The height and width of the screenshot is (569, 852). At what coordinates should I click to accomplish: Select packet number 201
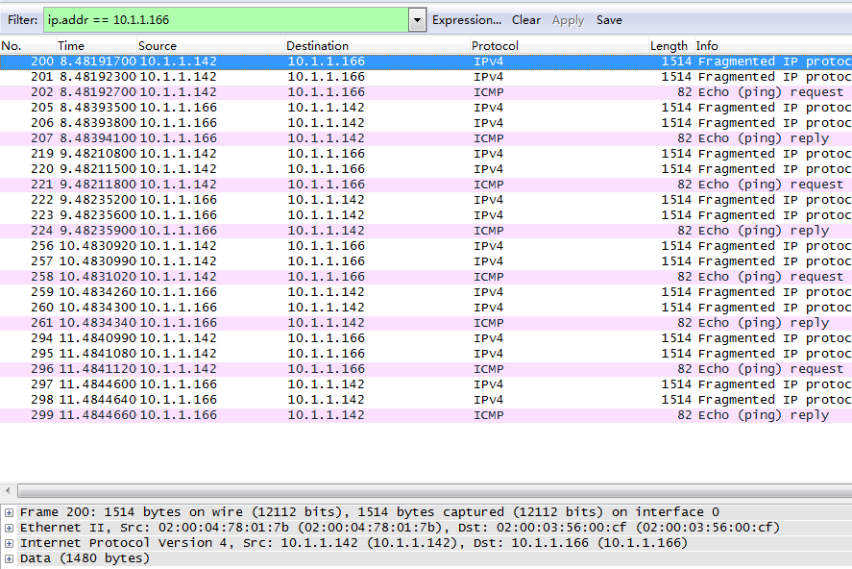point(426,77)
